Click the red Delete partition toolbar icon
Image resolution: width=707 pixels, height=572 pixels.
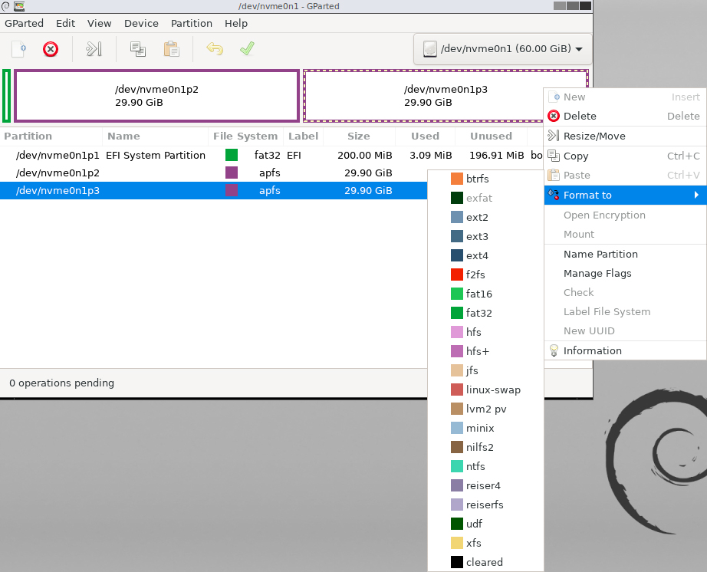click(x=51, y=48)
